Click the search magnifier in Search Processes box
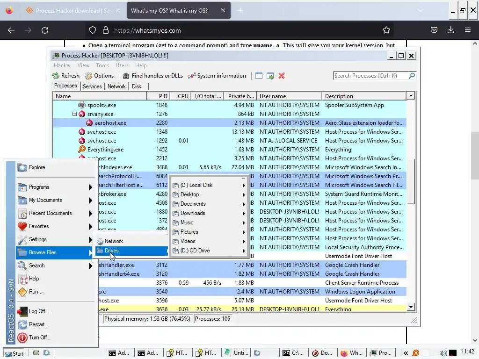The image size is (479, 359). pos(412,75)
